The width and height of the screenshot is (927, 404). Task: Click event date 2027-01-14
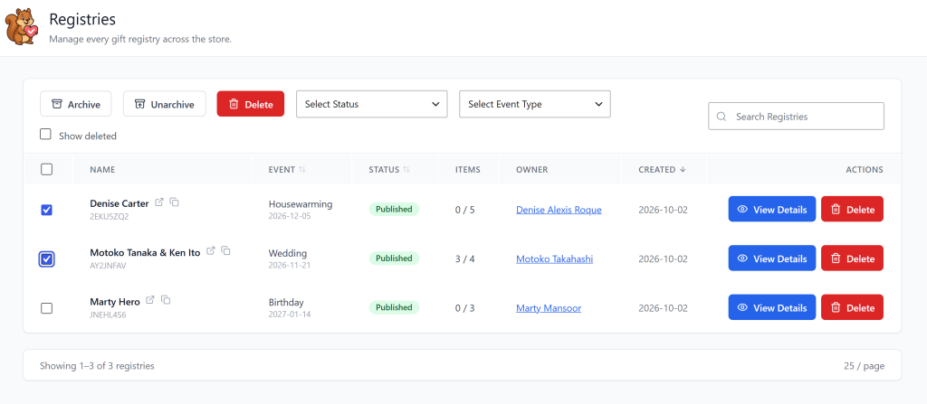point(290,315)
